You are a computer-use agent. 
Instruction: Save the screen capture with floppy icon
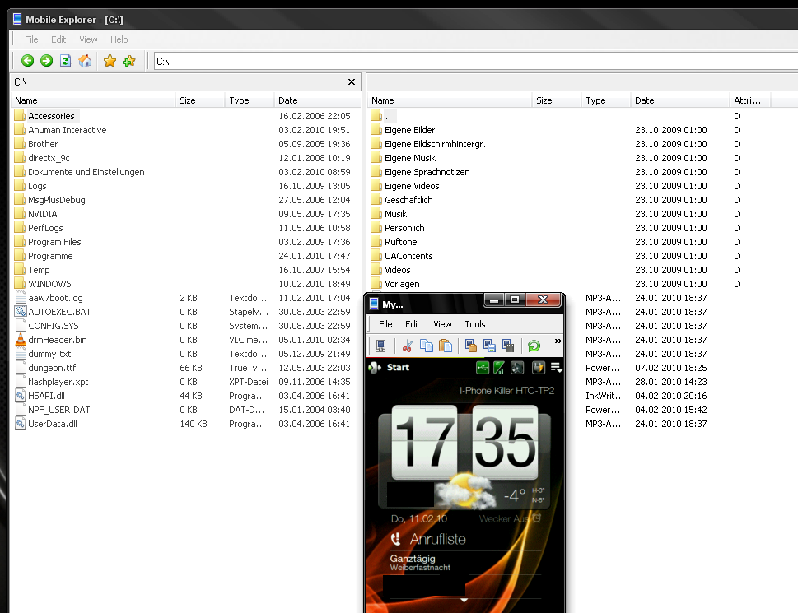[x=489, y=346]
